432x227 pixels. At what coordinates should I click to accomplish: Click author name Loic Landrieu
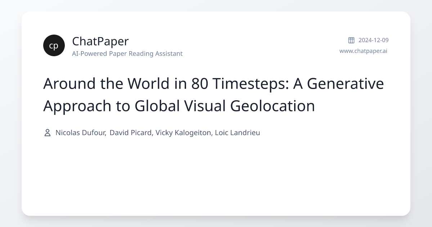coord(237,133)
